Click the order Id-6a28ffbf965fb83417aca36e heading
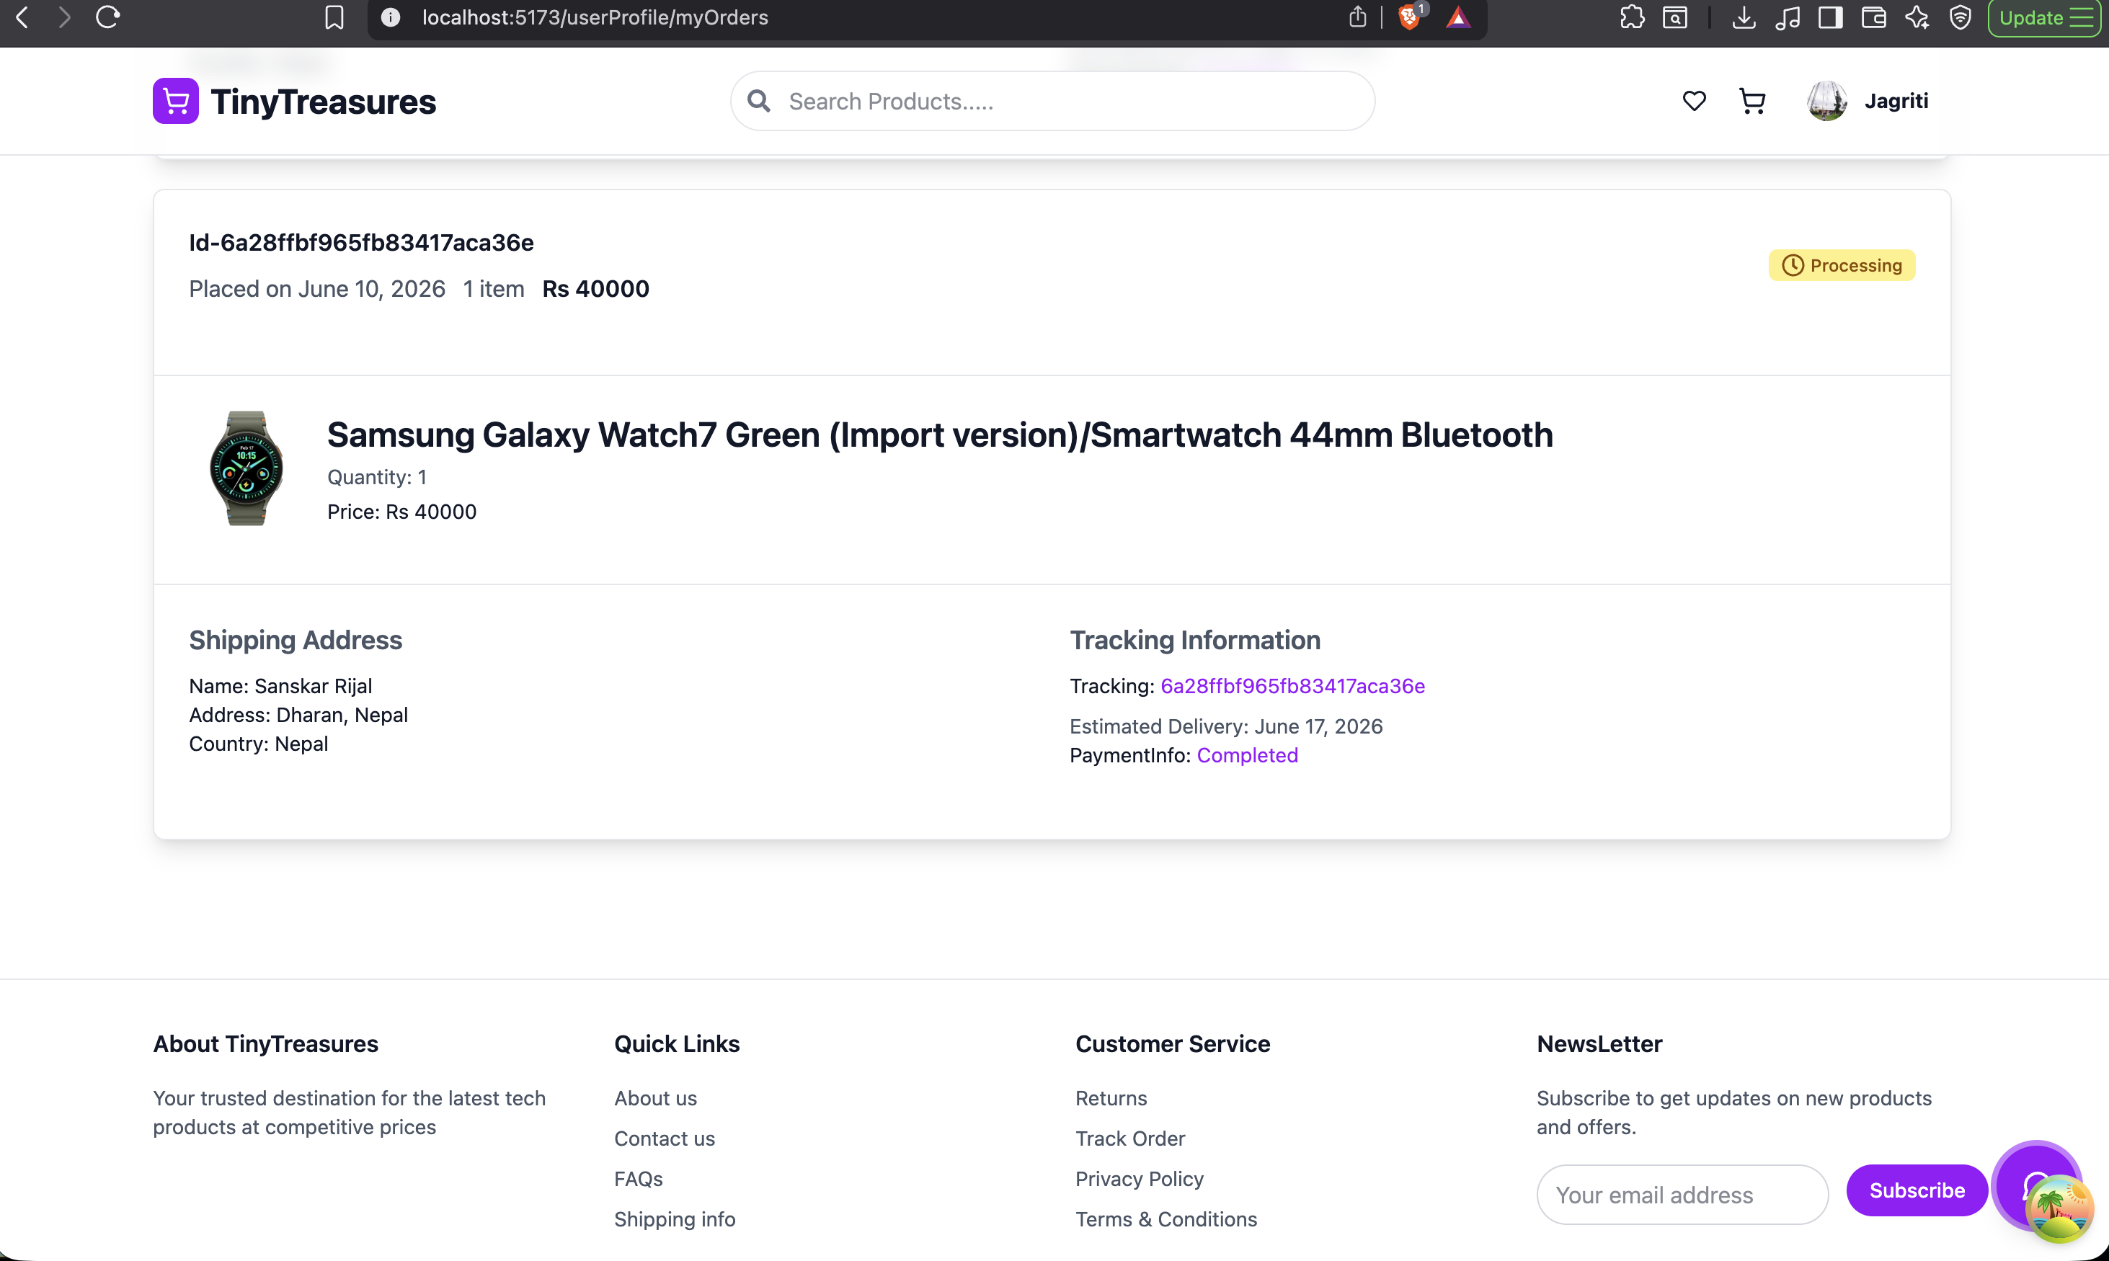The height and width of the screenshot is (1261, 2109). [x=361, y=242]
